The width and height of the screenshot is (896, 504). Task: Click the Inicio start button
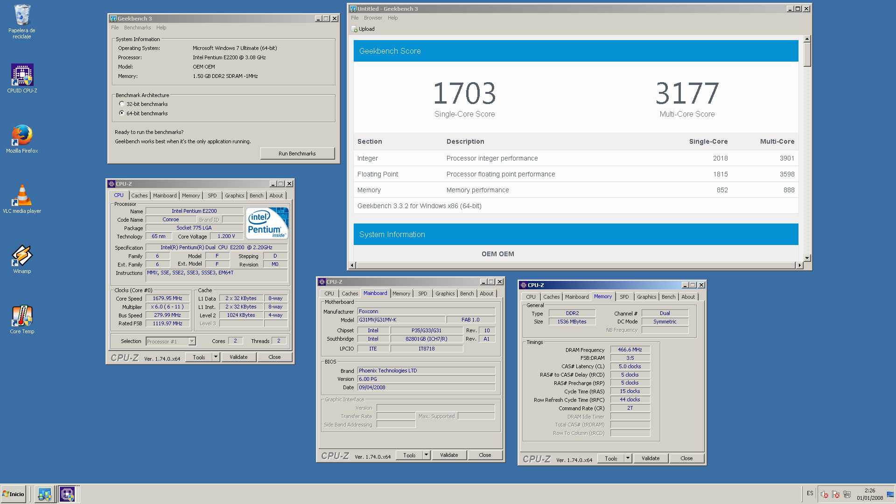[14, 494]
